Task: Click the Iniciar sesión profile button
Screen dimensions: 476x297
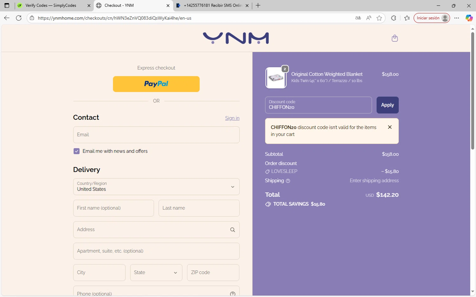Action: (432, 18)
